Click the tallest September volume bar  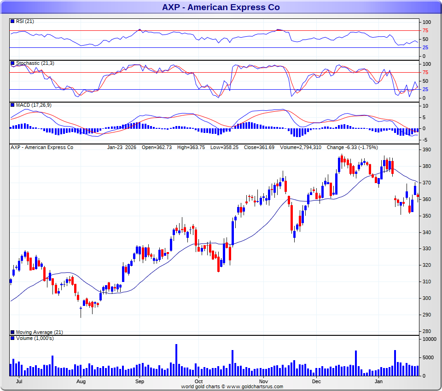(176, 360)
